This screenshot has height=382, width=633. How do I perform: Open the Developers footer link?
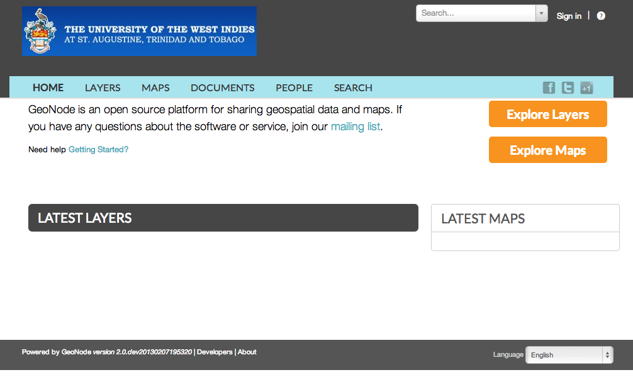(x=215, y=352)
